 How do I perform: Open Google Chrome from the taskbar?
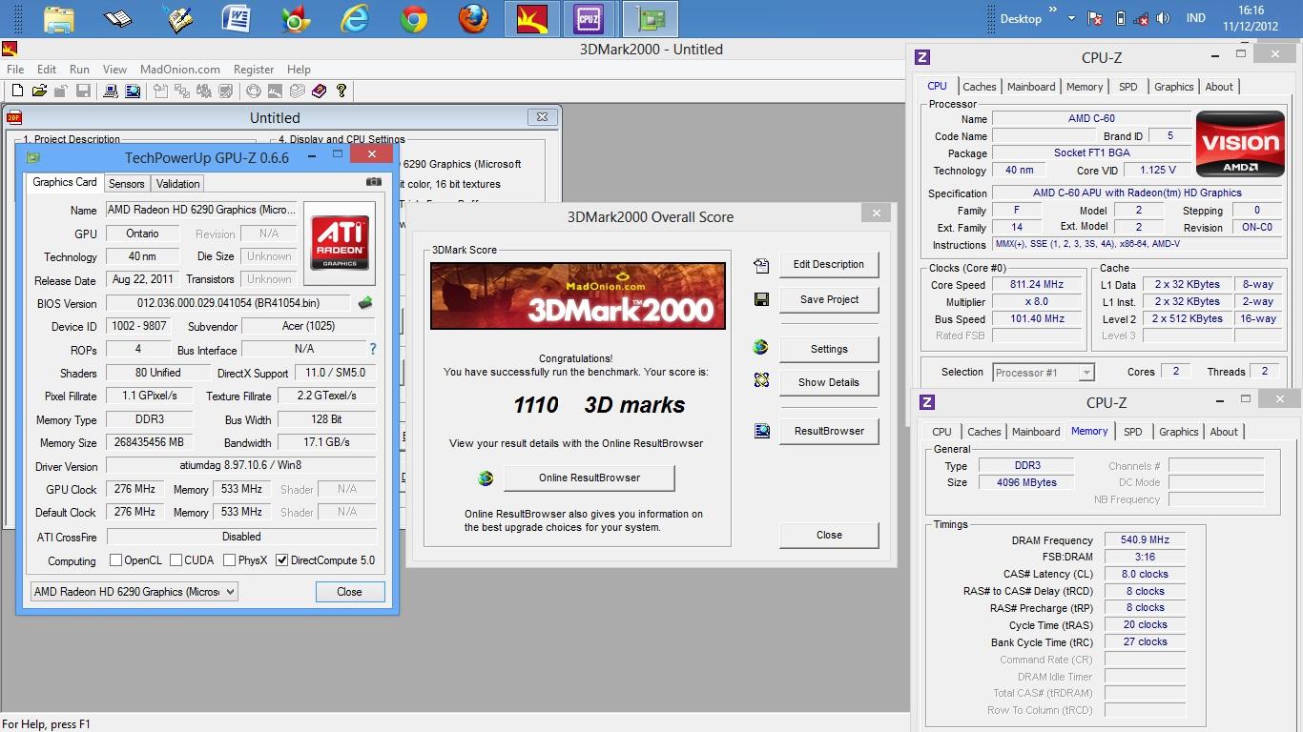414,19
